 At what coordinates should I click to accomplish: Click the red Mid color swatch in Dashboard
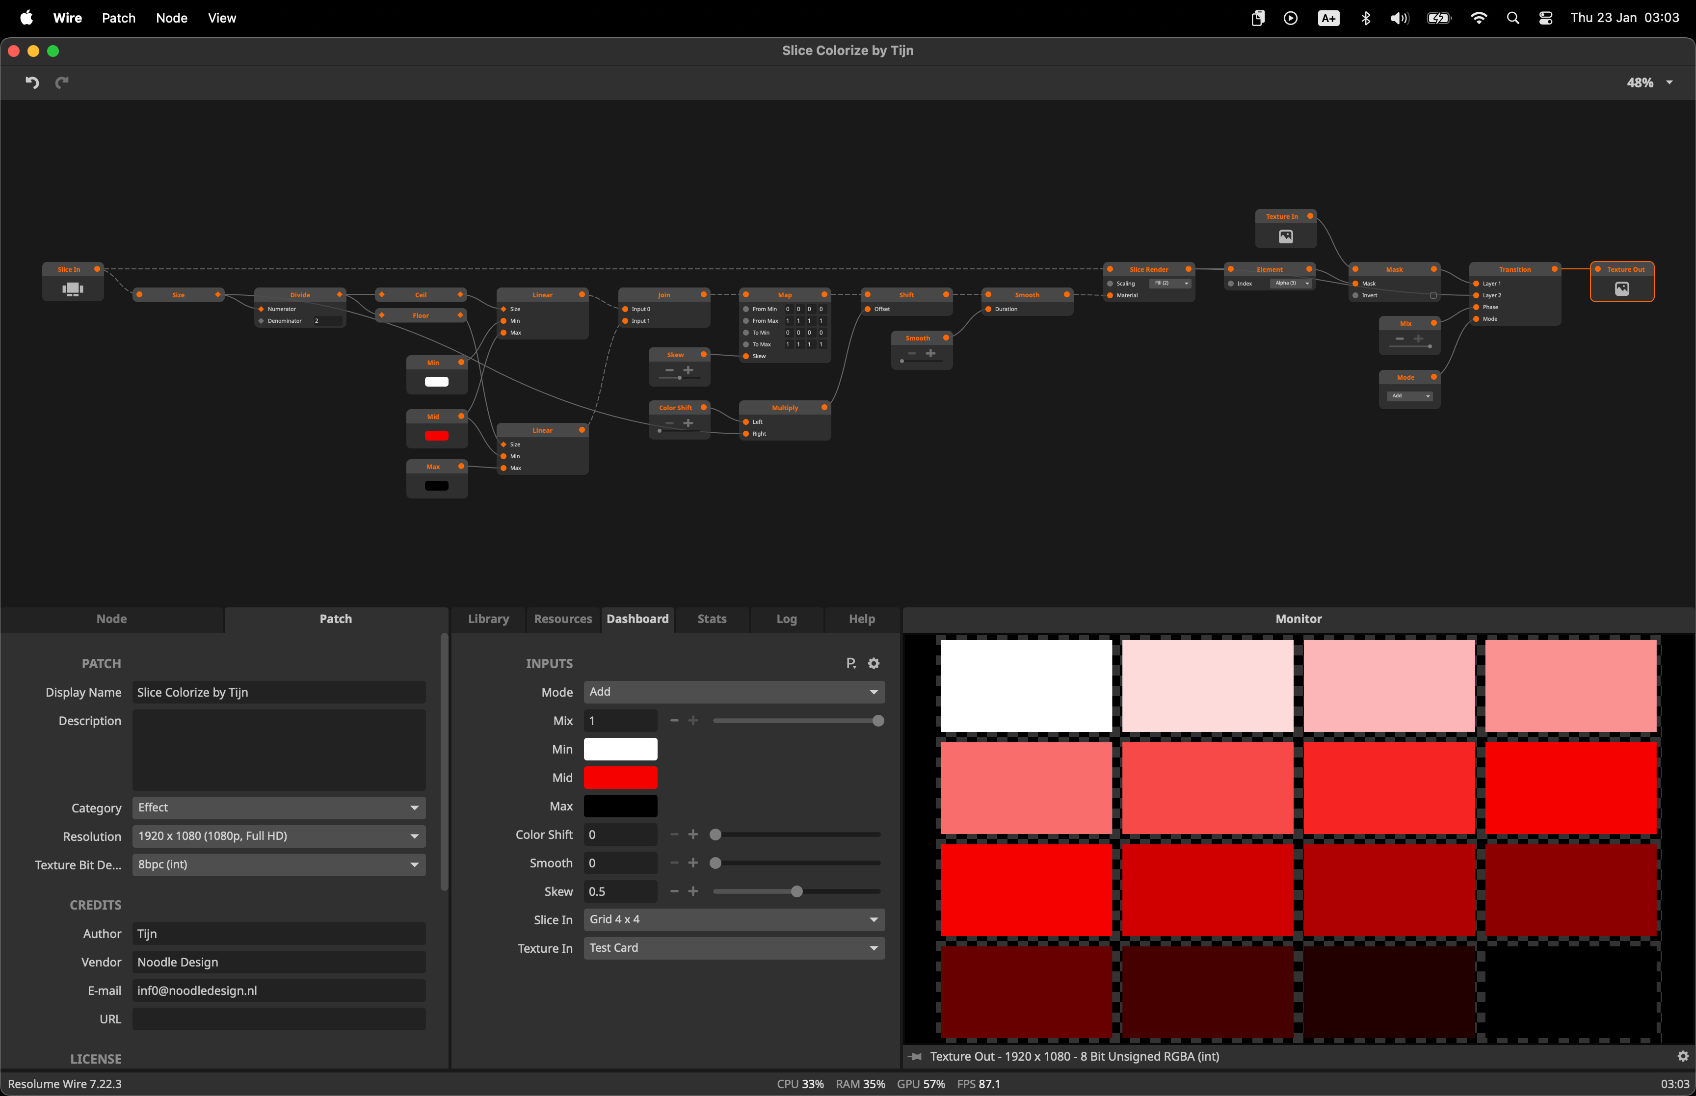point(620,778)
